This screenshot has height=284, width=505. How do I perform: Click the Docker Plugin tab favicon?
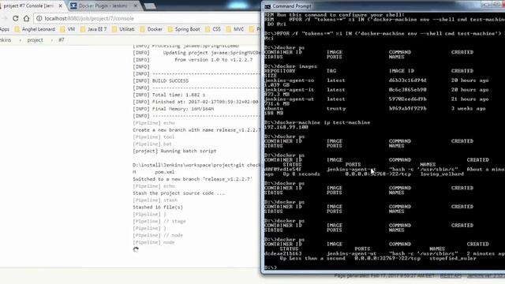pos(73,6)
